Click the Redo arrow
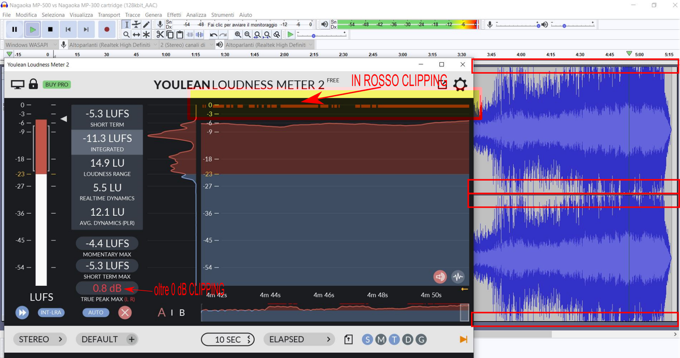 point(223,35)
